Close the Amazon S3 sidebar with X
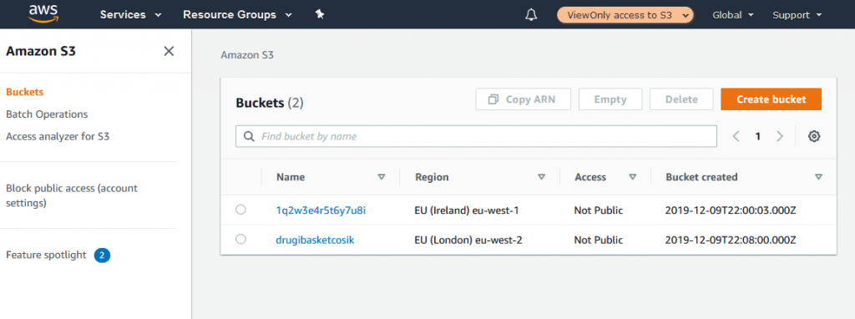Image resolution: width=855 pixels, height=319 pixels. coord(169,51)
